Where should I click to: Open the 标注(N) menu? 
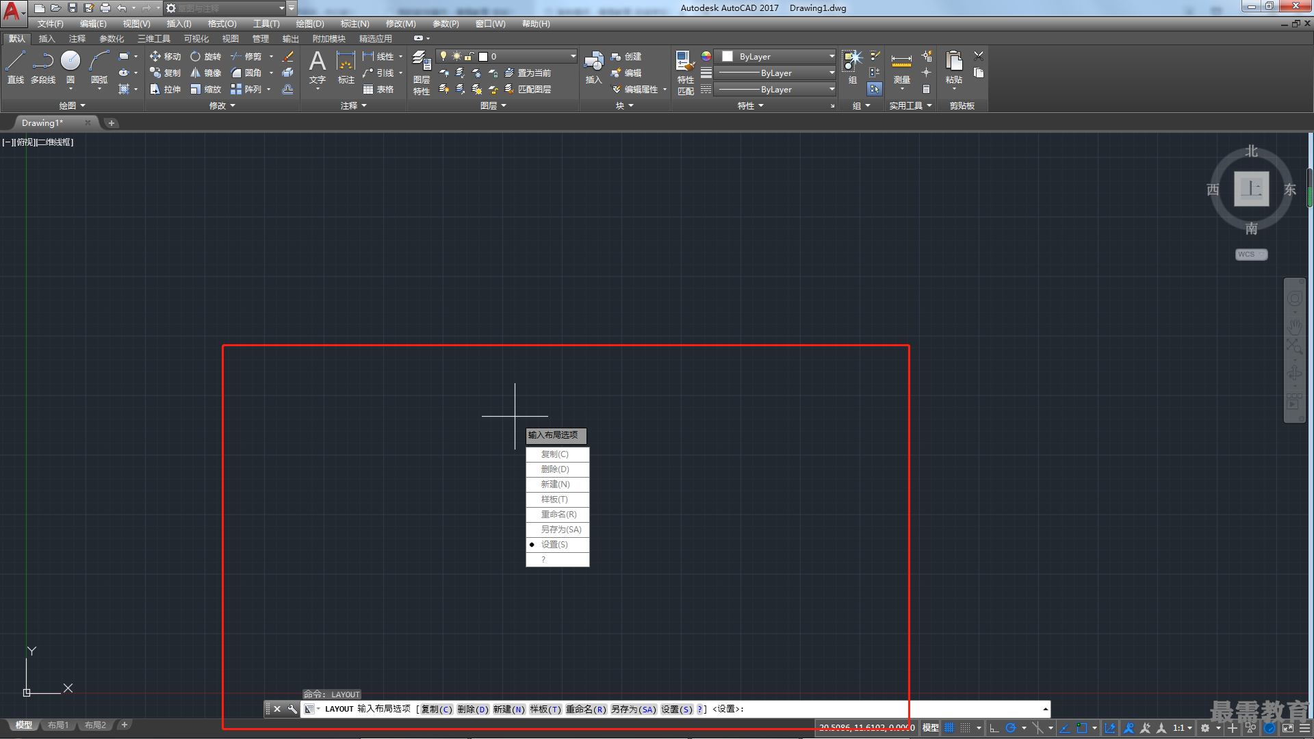pos(355,24)
